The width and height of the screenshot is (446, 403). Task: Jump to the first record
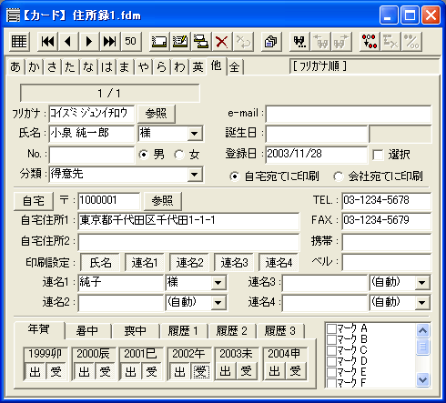coord(47,41)
